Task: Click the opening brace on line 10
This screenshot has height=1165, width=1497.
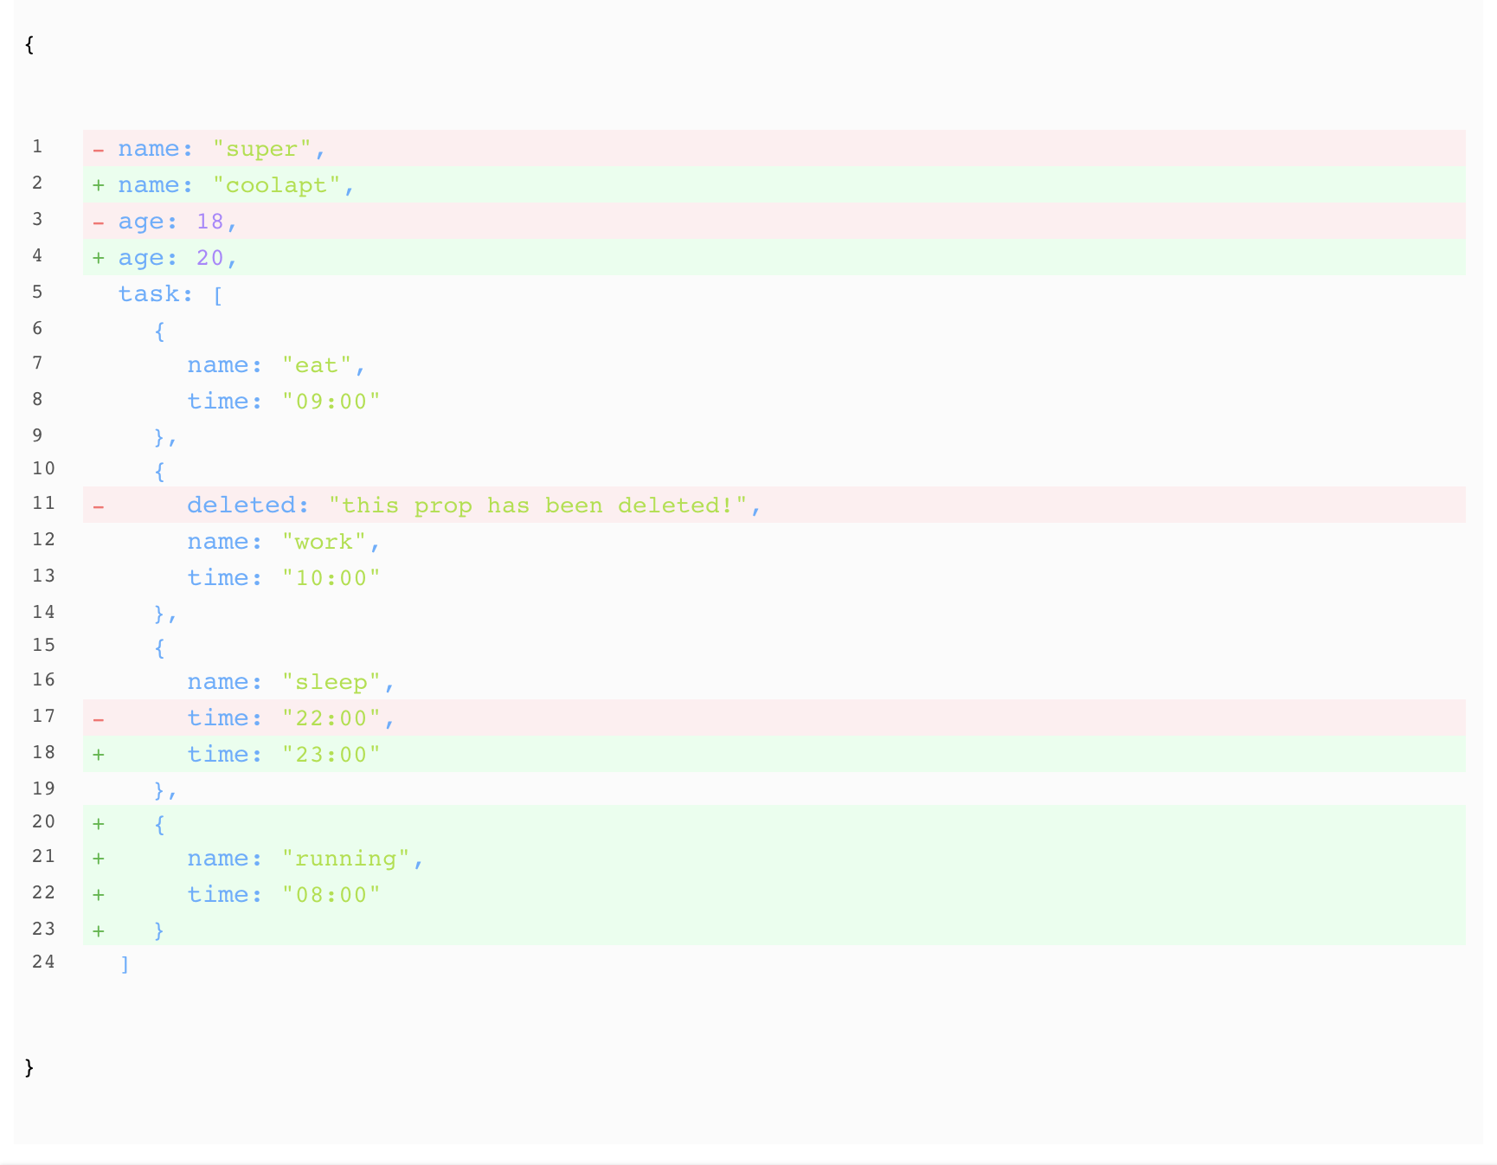Action: coord(160,472)
